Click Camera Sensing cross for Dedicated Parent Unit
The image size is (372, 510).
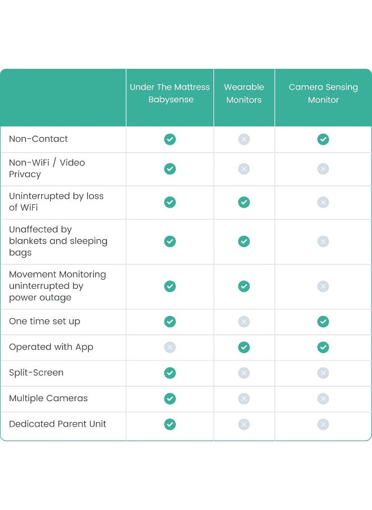(324, 424)
